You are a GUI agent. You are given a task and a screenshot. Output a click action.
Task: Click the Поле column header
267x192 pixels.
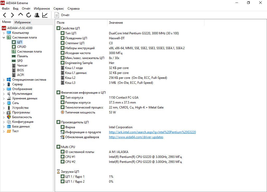(x=81, y=23)
